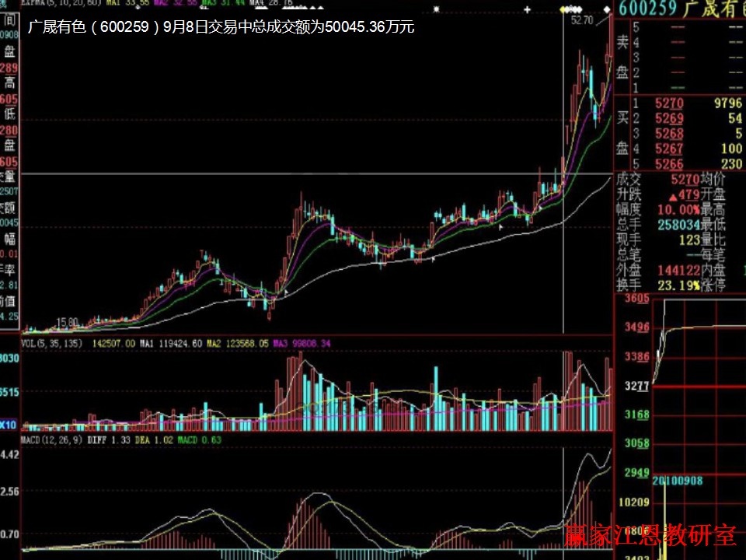Click the X10 volume scale label
Screen dimensions: 746x560
click(x=9, y=425)
